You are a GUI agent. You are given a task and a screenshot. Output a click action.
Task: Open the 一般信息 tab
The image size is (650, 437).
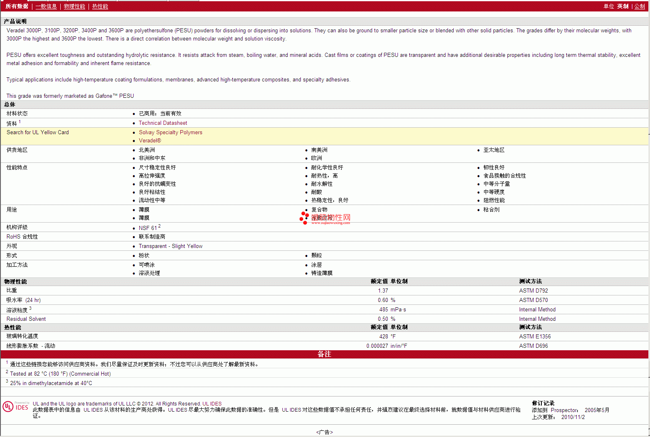(46, 7)
